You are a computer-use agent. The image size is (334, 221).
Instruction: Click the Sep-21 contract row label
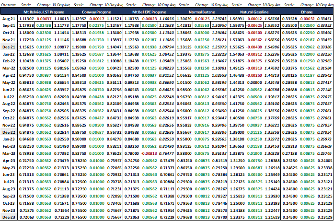click(9, 25)
